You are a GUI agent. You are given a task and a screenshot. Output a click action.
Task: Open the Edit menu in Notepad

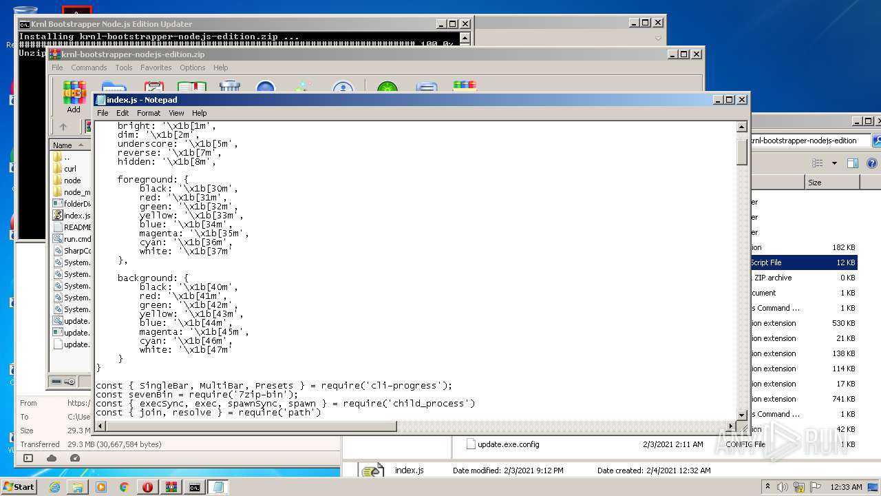click(x=123, y=113)
